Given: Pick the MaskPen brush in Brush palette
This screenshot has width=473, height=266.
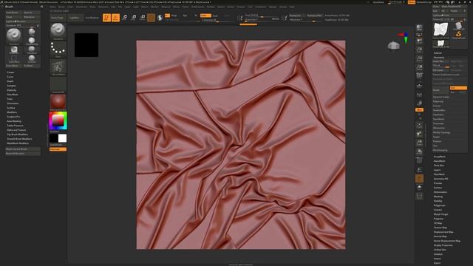Looking at the screenshot, I should (x=14, y=50).
